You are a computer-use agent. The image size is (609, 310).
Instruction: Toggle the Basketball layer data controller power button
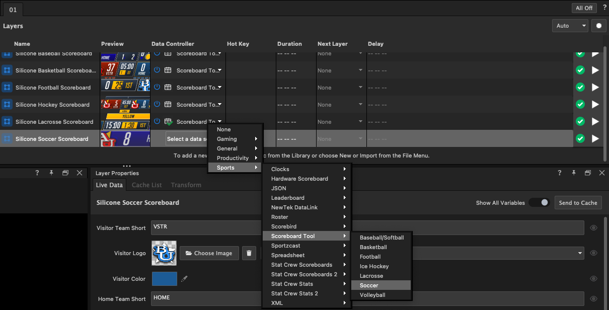coord(157,70)
